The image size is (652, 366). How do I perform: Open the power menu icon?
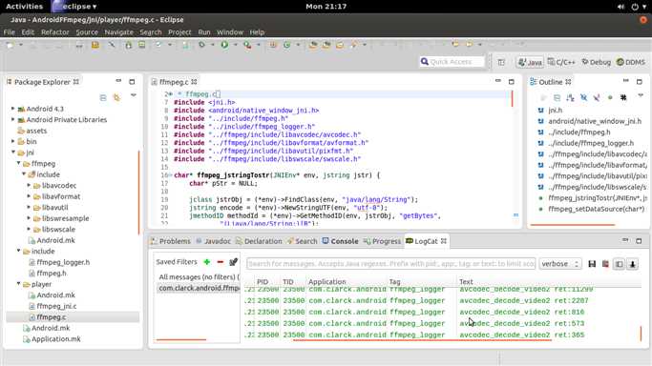635,7
